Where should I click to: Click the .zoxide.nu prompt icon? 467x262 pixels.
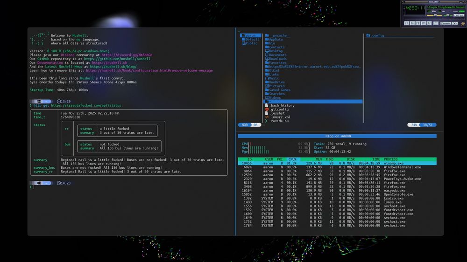tap(266, 121)
